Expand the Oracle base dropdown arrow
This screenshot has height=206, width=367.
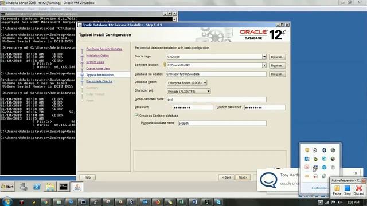[264, 57]
